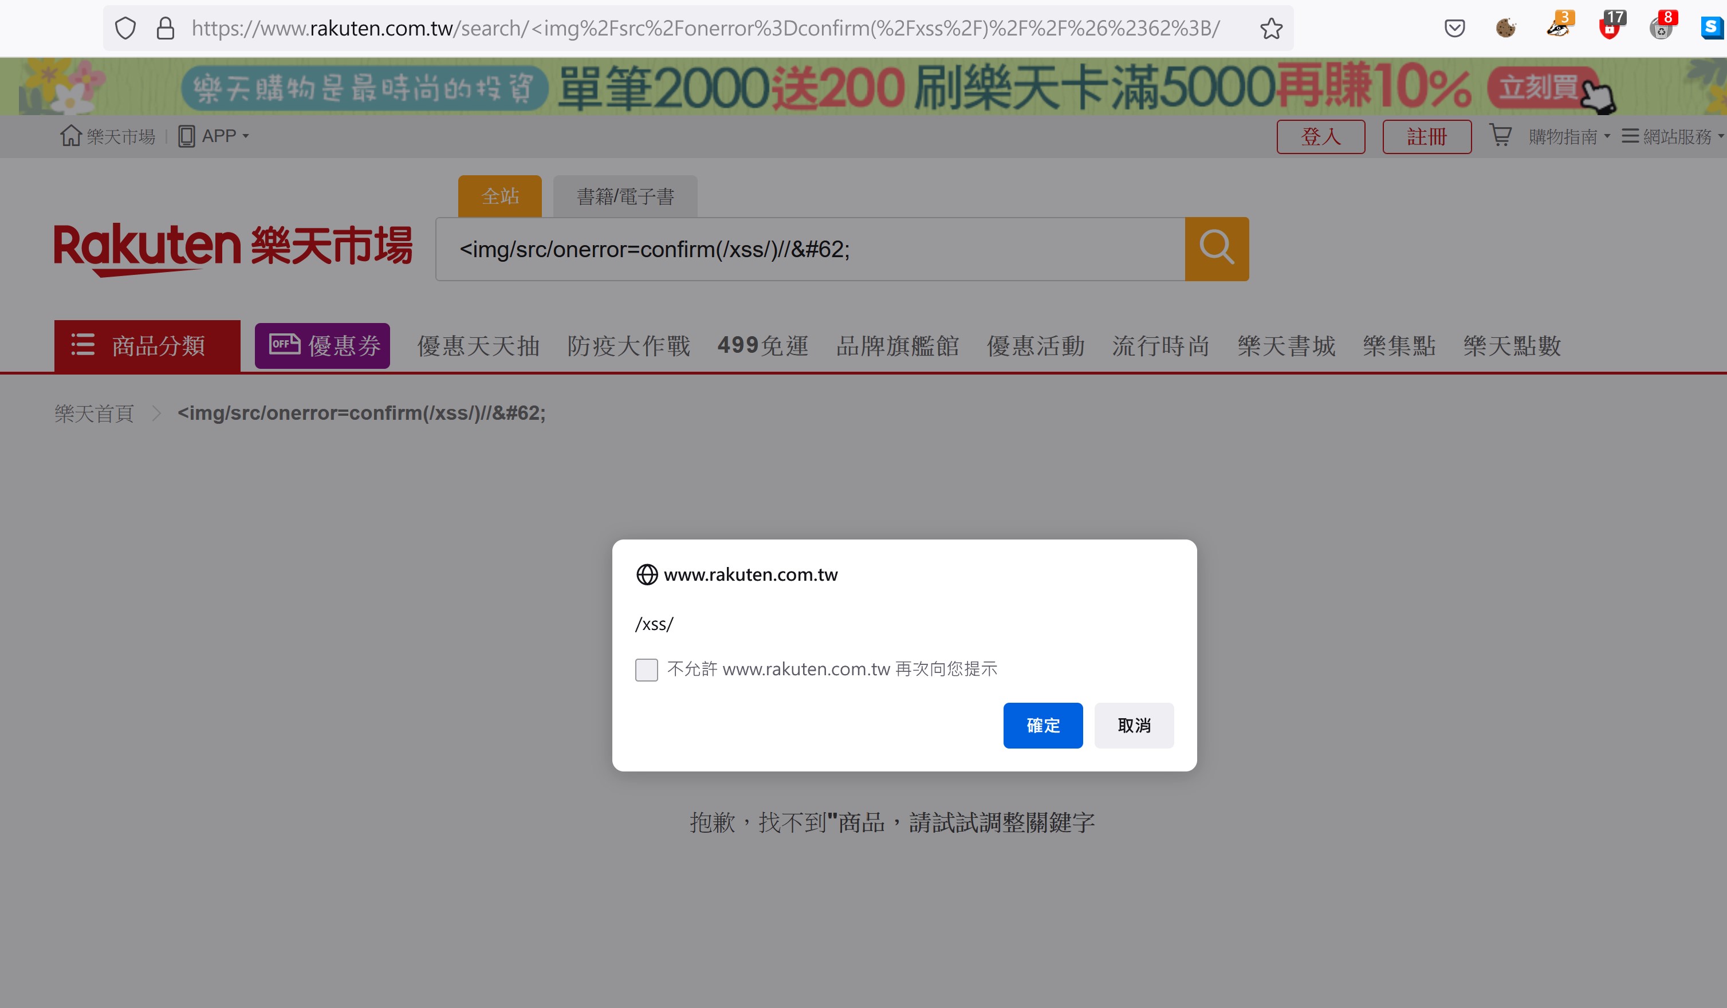Open 499免運 in the navigation bar

(763, 345)
